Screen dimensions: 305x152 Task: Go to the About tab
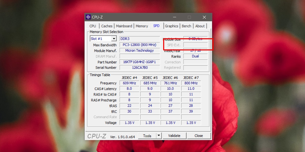point(200,26)
